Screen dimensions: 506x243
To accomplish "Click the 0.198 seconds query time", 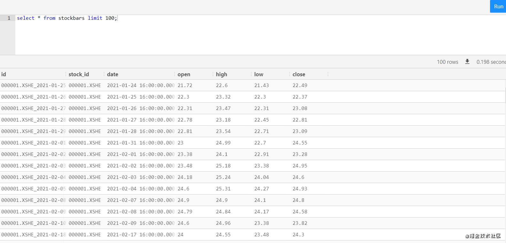I will click(x=491, y=62).
